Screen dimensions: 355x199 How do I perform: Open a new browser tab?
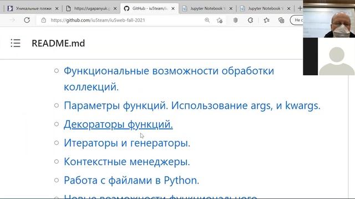(x=300, y=8)
